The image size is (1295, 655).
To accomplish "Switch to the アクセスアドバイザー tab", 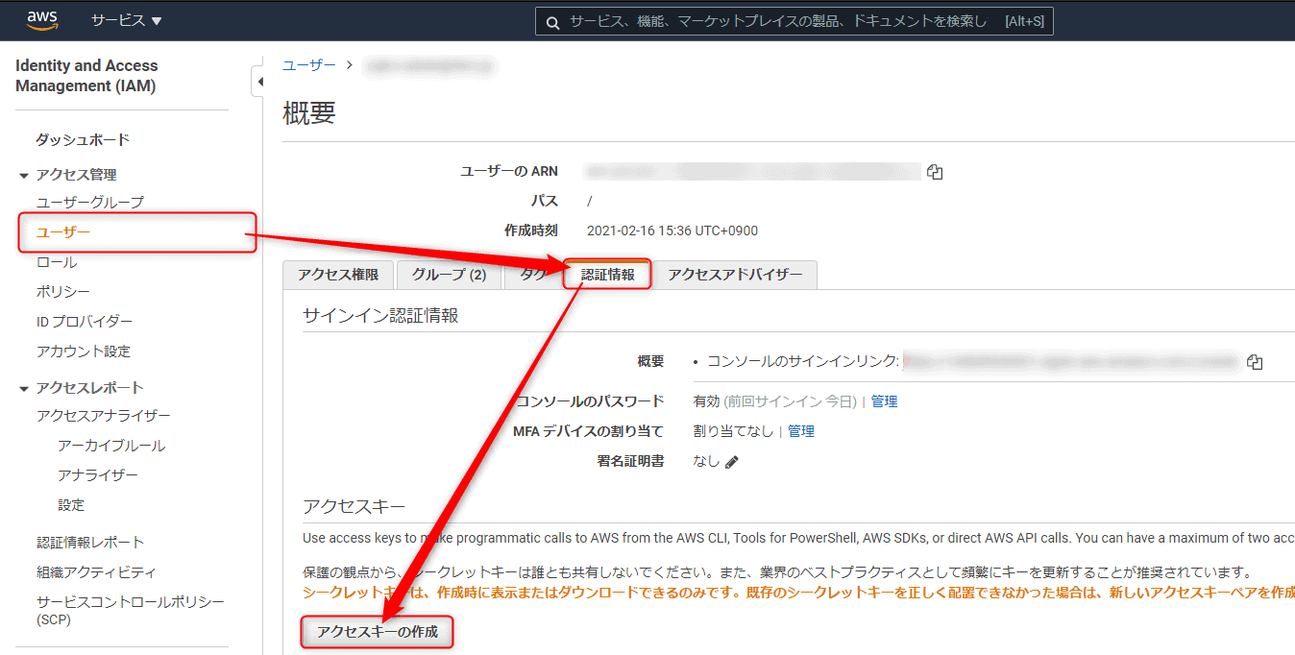I will coord(735,275).
